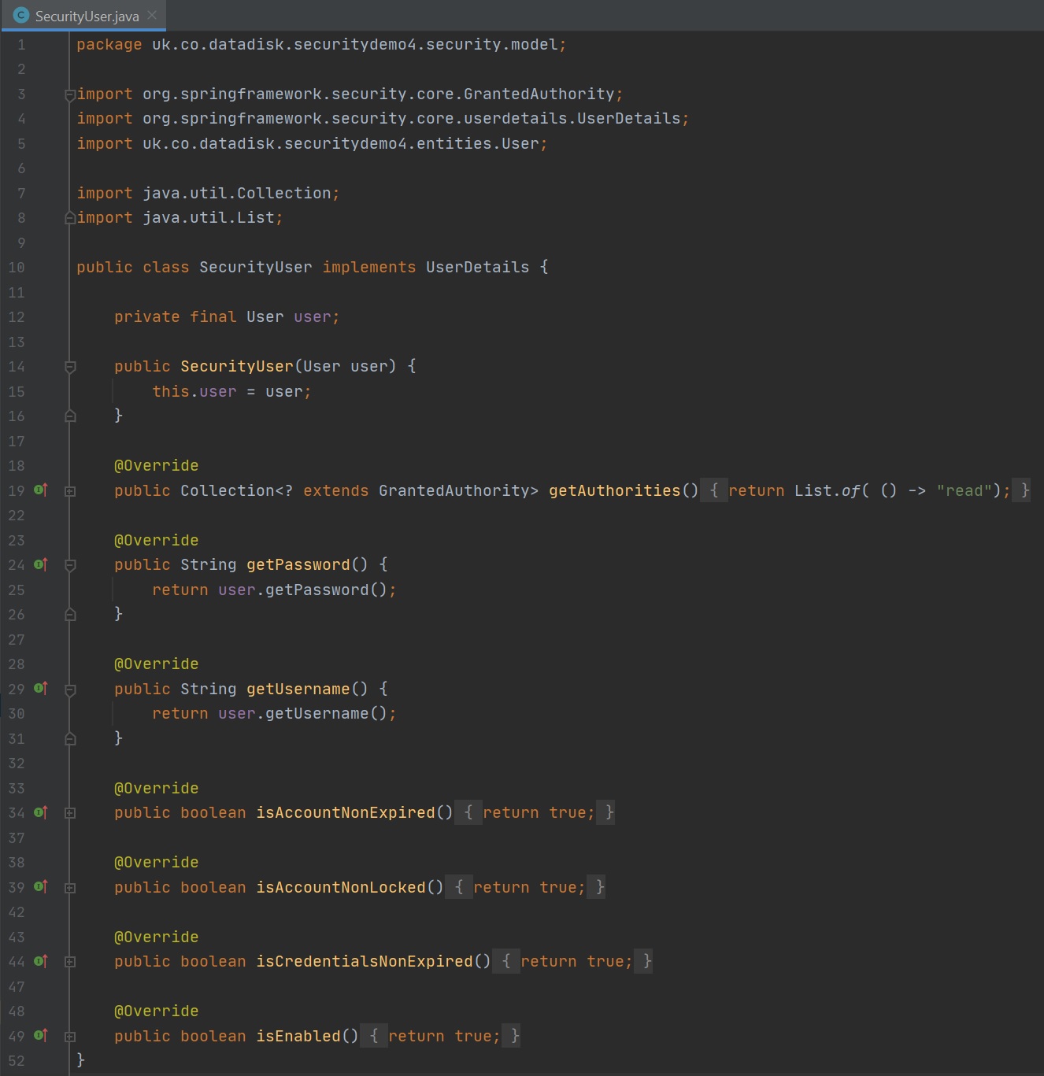Viewport: 1044px width, 1076px height.
Task: Click the class icon on SecurityUser.java tab
Action: (x=21, y=16)
